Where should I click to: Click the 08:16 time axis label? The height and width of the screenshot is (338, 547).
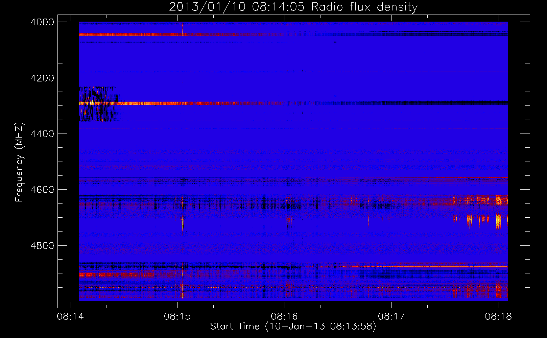284,317
